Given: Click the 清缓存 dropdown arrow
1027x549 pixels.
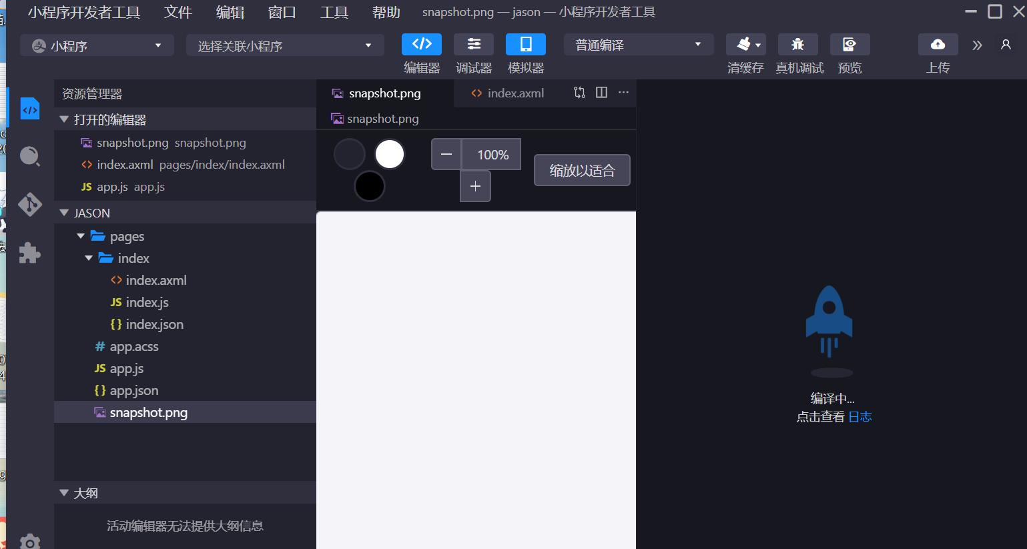Looking at the screenshot, I should [758, 45].
